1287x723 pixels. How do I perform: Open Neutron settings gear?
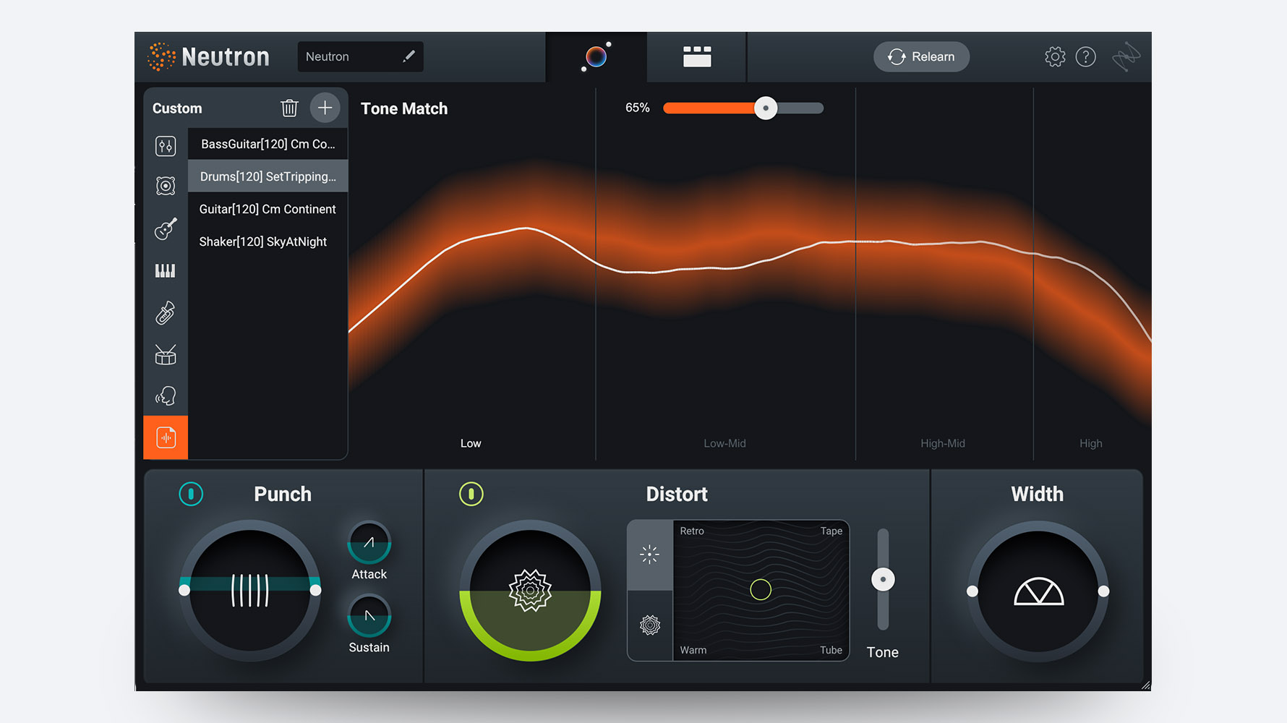(1055, 56)
